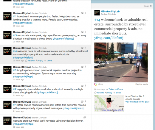Viewport: 155px width, 130px height.
Task: Click the #r1 hashtag in the BMO tweet
Action: (x=15, y=105)
